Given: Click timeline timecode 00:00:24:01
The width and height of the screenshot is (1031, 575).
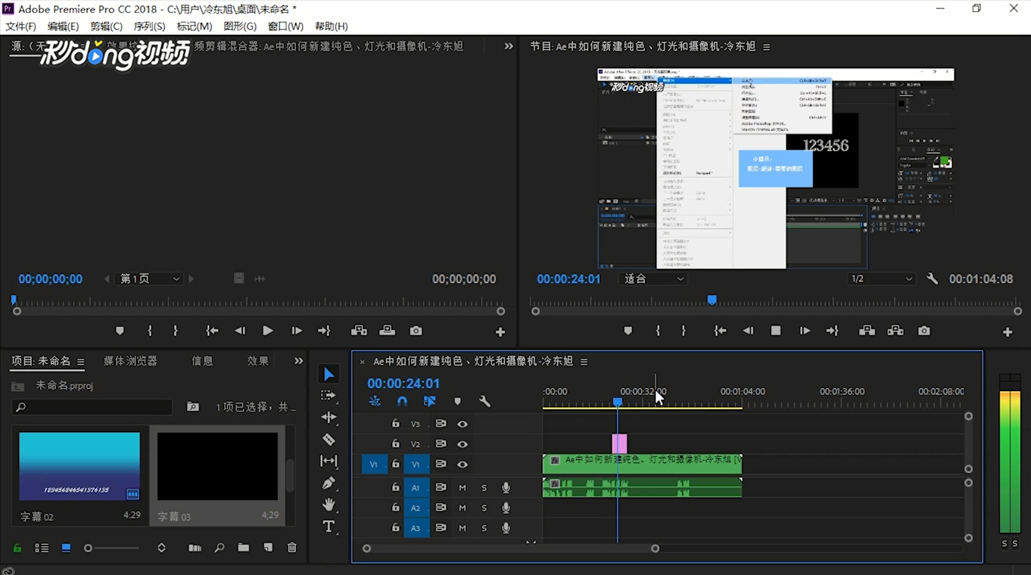Looking at the screenshot, I should click(x=403, y=384).
